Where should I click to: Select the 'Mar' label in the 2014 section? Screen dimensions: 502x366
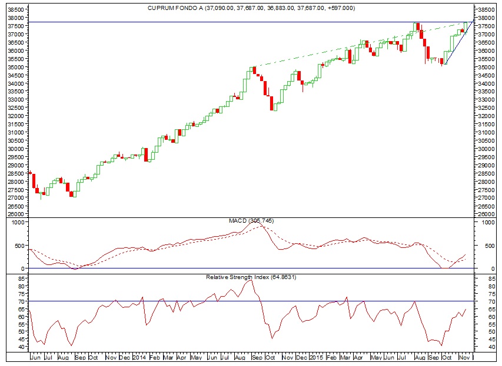(168, 357)
